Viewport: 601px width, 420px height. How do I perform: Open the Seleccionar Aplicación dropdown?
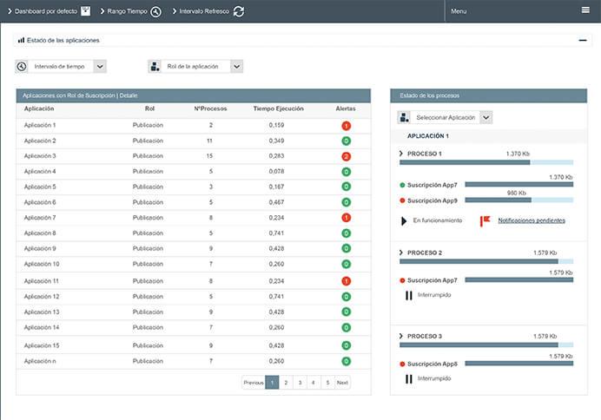[x=485, y=117]
